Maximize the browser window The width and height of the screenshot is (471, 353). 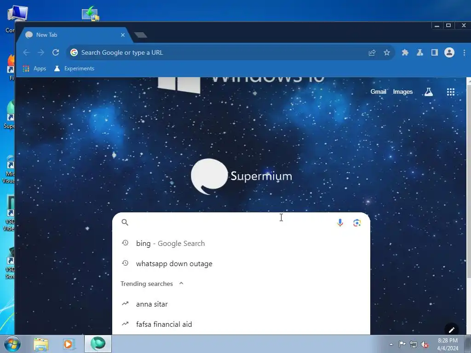click(x=448, y=26)
